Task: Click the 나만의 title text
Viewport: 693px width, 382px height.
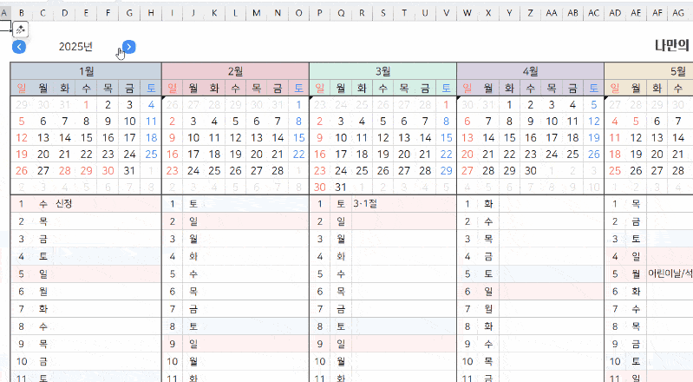Action: tap(673, 47)
